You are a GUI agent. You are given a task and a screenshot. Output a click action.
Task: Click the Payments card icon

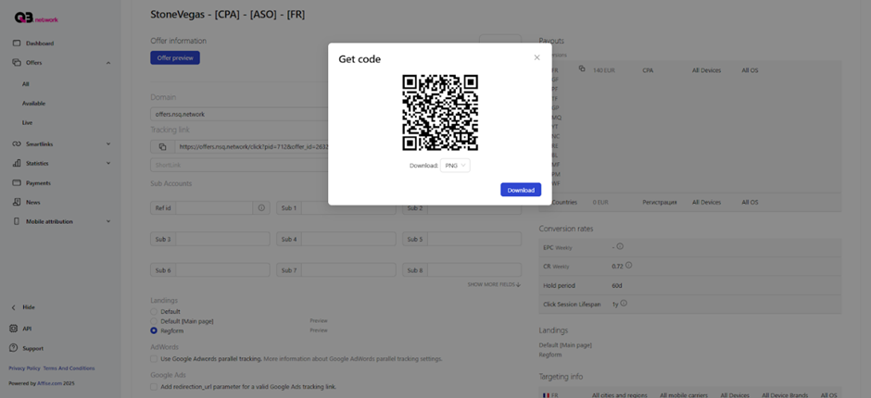coord(16,182)
